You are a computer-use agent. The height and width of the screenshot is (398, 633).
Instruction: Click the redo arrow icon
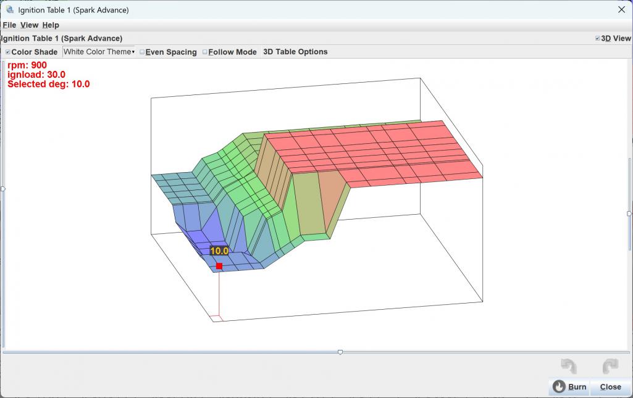pyautogui.click(x=610, y=366)
